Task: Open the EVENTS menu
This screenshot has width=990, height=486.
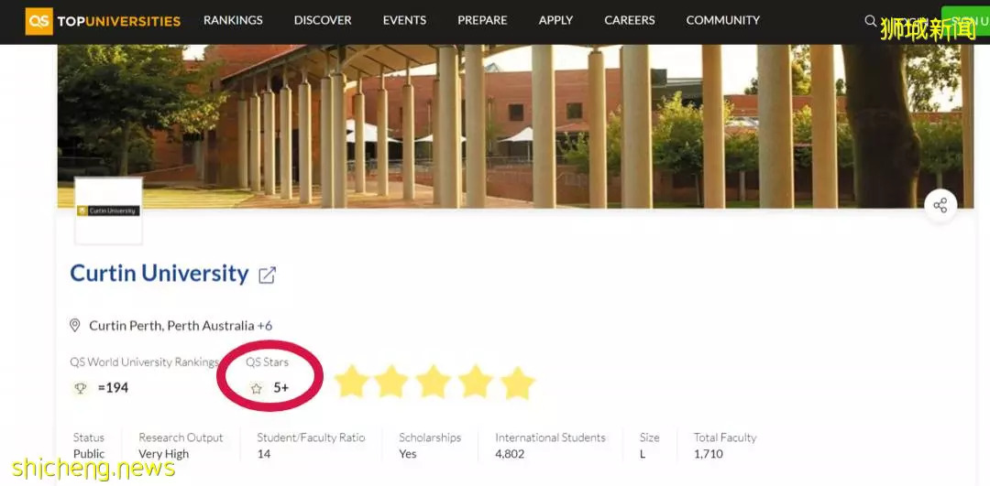Action: click(x=405, y=20)
